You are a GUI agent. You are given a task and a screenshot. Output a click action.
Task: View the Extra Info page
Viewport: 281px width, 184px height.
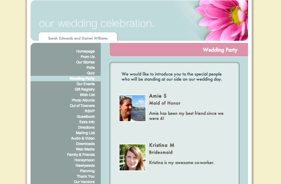(87, 122)
